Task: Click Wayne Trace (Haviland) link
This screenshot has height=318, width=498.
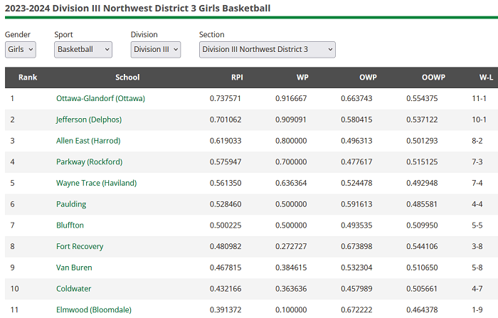Action: [x=96, y=183]
